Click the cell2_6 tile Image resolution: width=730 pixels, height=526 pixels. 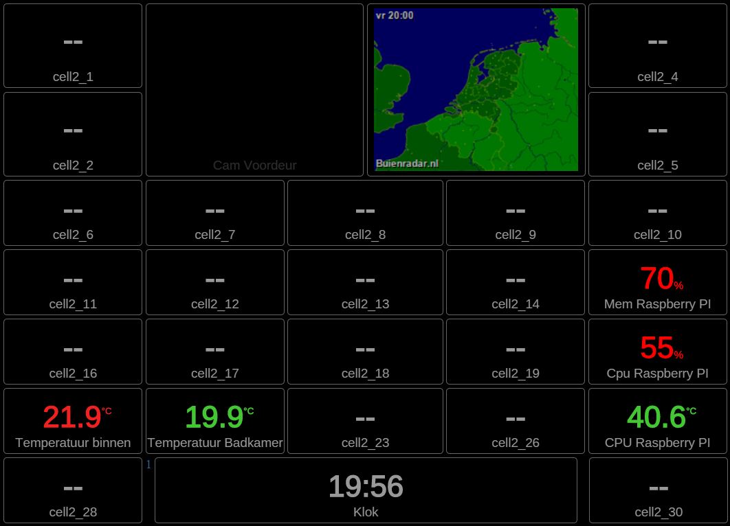(73, 213)
